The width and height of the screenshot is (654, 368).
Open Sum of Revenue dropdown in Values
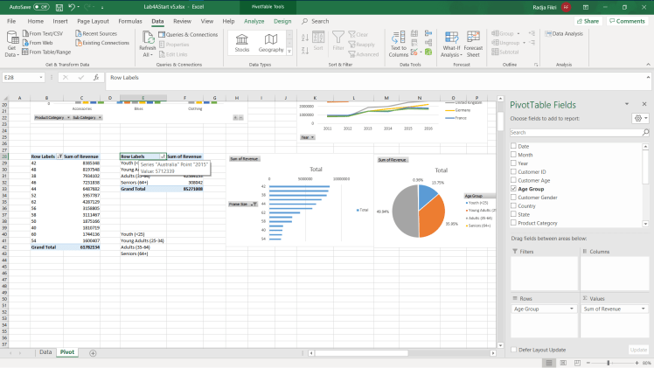pyautogui.click(x=644, y=309)
